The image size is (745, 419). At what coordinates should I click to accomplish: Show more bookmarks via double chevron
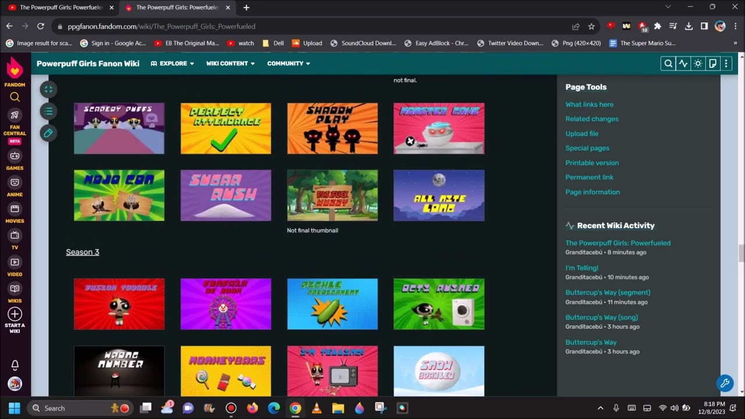coord(736,43)
